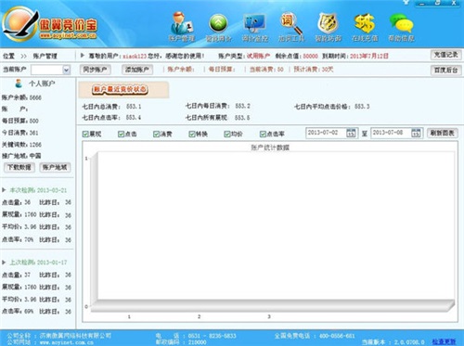Click the 账户地域 account region button

(x=55, y=167)
